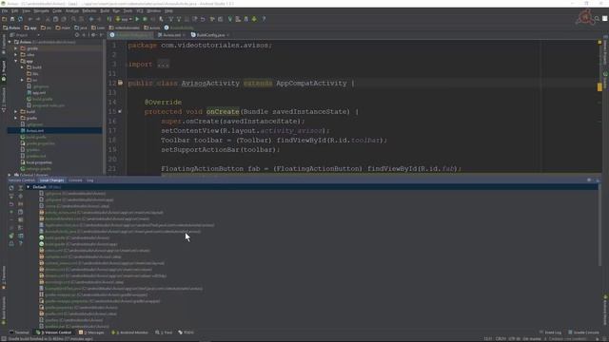Expand the build folder under app
Viewport: 609px width, 342px height.
click(22, 67)
